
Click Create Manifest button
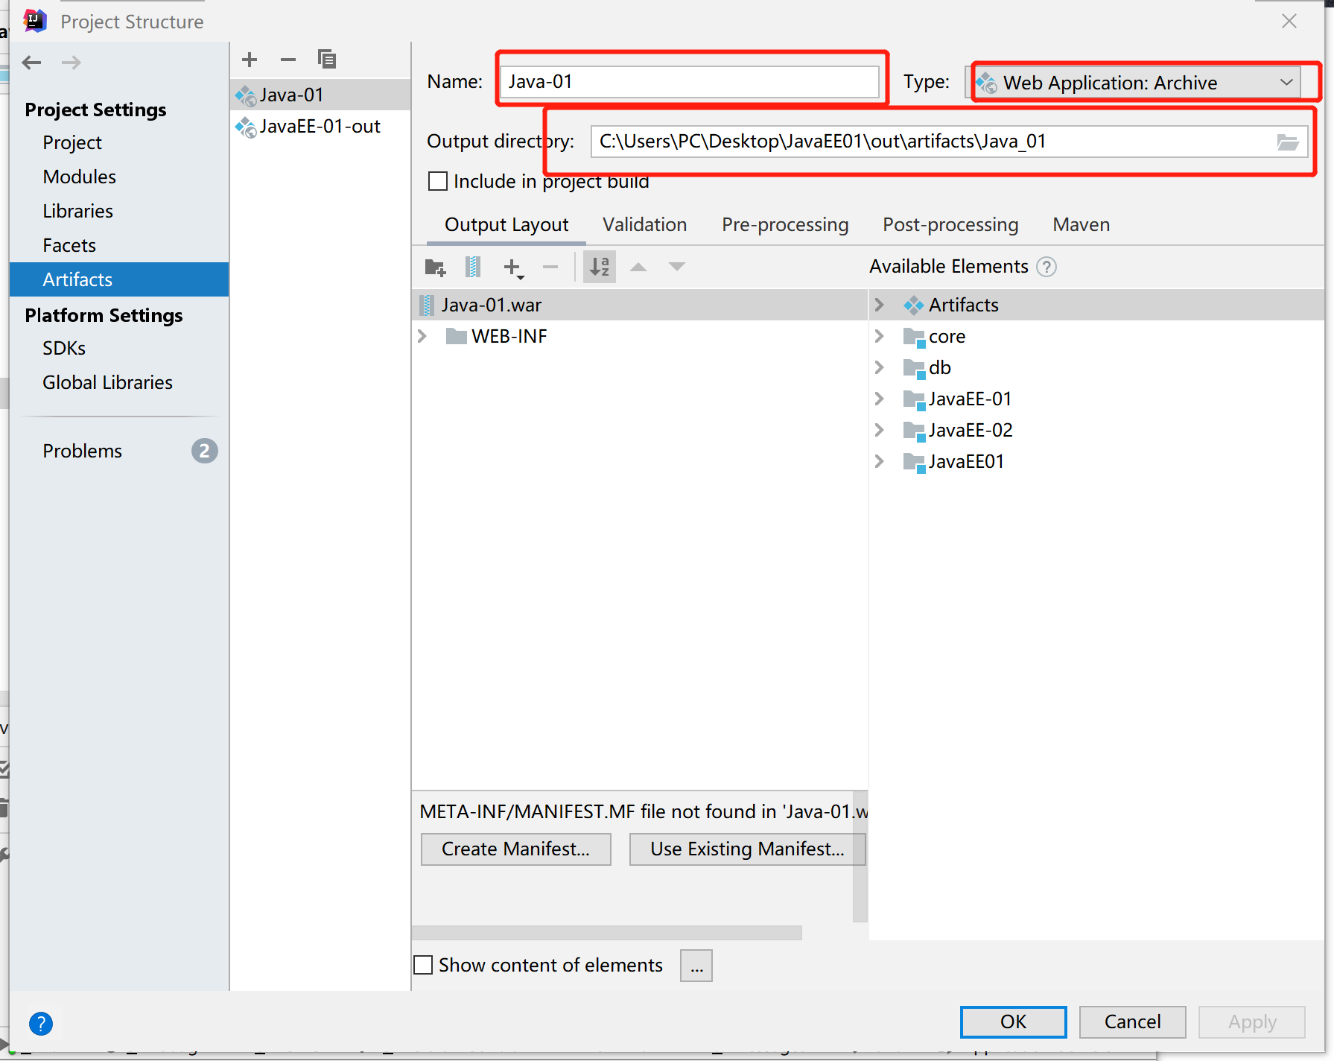(516, 849)
